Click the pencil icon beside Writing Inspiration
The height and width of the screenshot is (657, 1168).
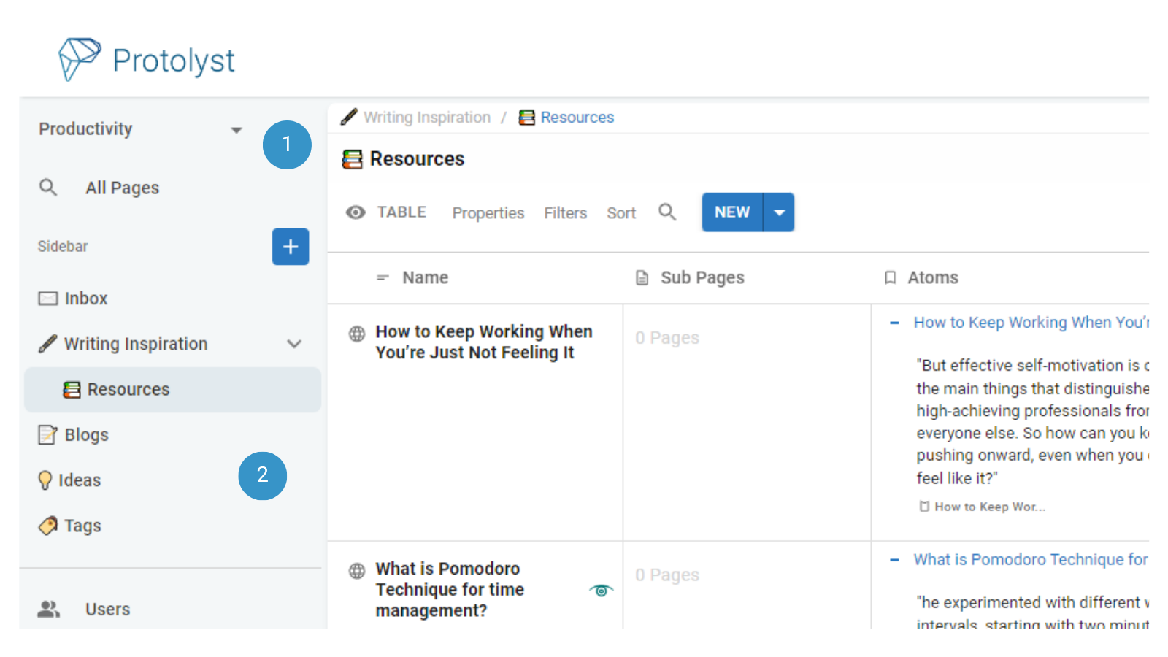click(x=48, y=343)
